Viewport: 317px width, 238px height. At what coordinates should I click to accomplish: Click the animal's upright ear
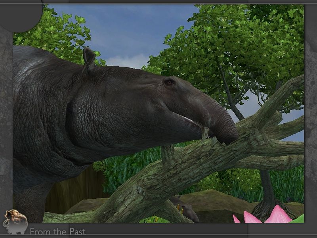[89, 58]
